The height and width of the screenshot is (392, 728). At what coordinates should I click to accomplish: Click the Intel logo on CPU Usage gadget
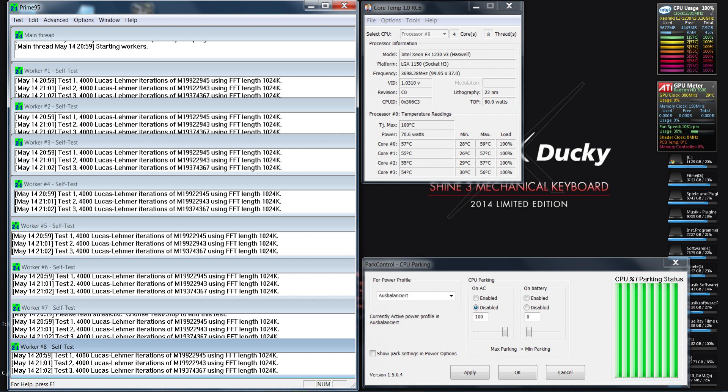pos(665,10)
